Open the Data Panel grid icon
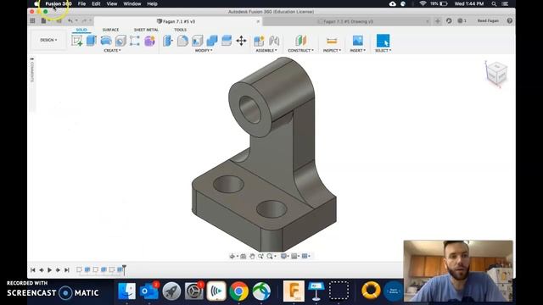 coord(32,20)
